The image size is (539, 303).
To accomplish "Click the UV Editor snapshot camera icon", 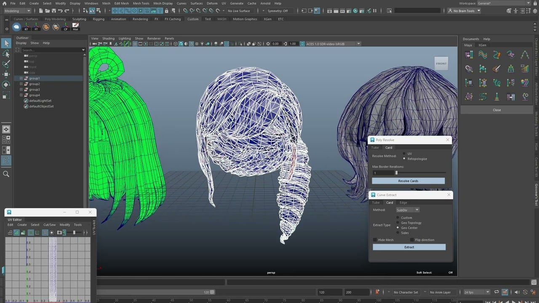I will tap(59, 232).
